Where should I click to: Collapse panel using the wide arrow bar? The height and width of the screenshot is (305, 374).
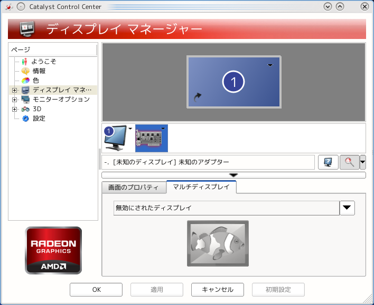(233, 175)
